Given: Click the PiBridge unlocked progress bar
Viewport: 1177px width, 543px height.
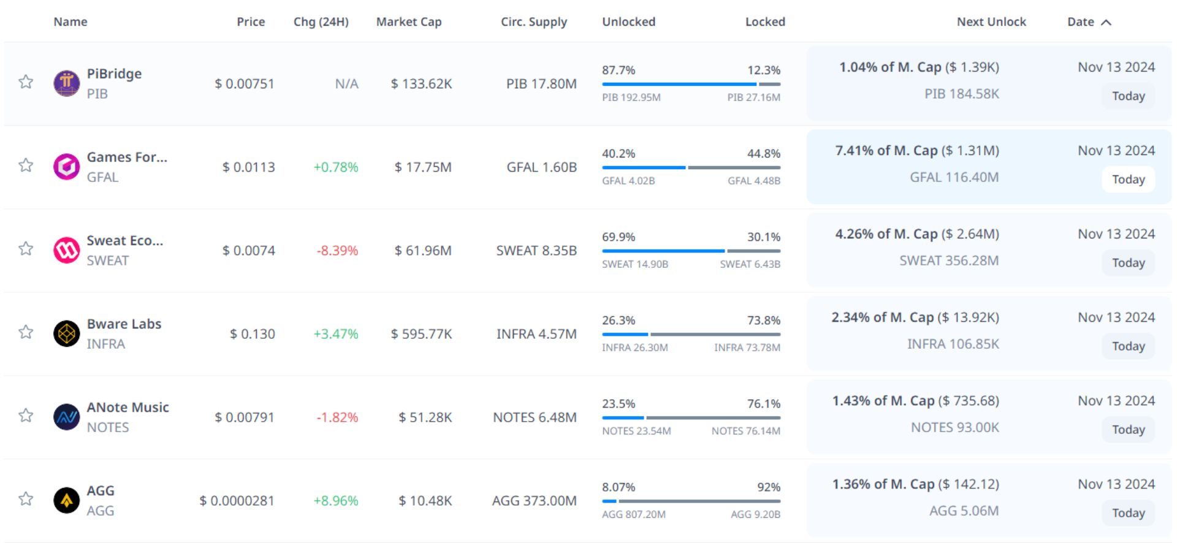Looking at the screenshot, I should (x=679, y=84).
